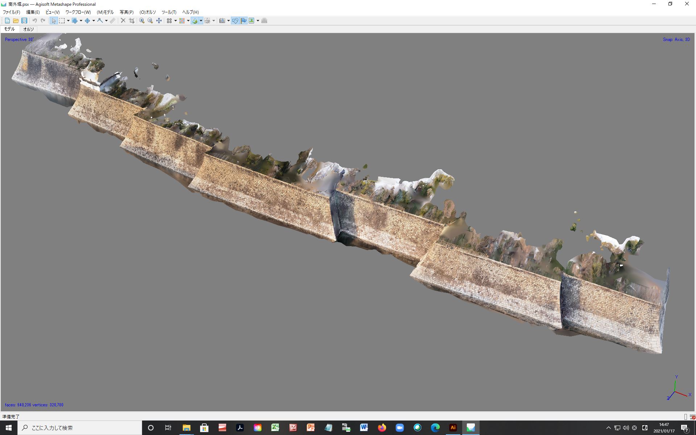Click the Zoom in magnifier icon
Image resolution: width=696 pixels, height=435 pixels.
point(142,21)
